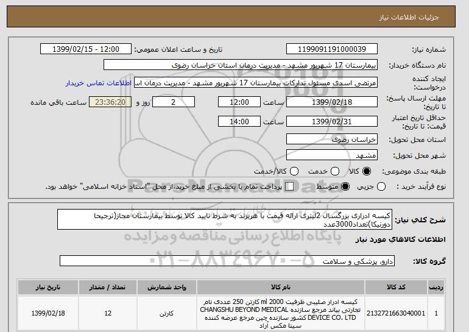
Task: Click the نام دستگاه خریدار label
Action: click(x=417, y=65)
